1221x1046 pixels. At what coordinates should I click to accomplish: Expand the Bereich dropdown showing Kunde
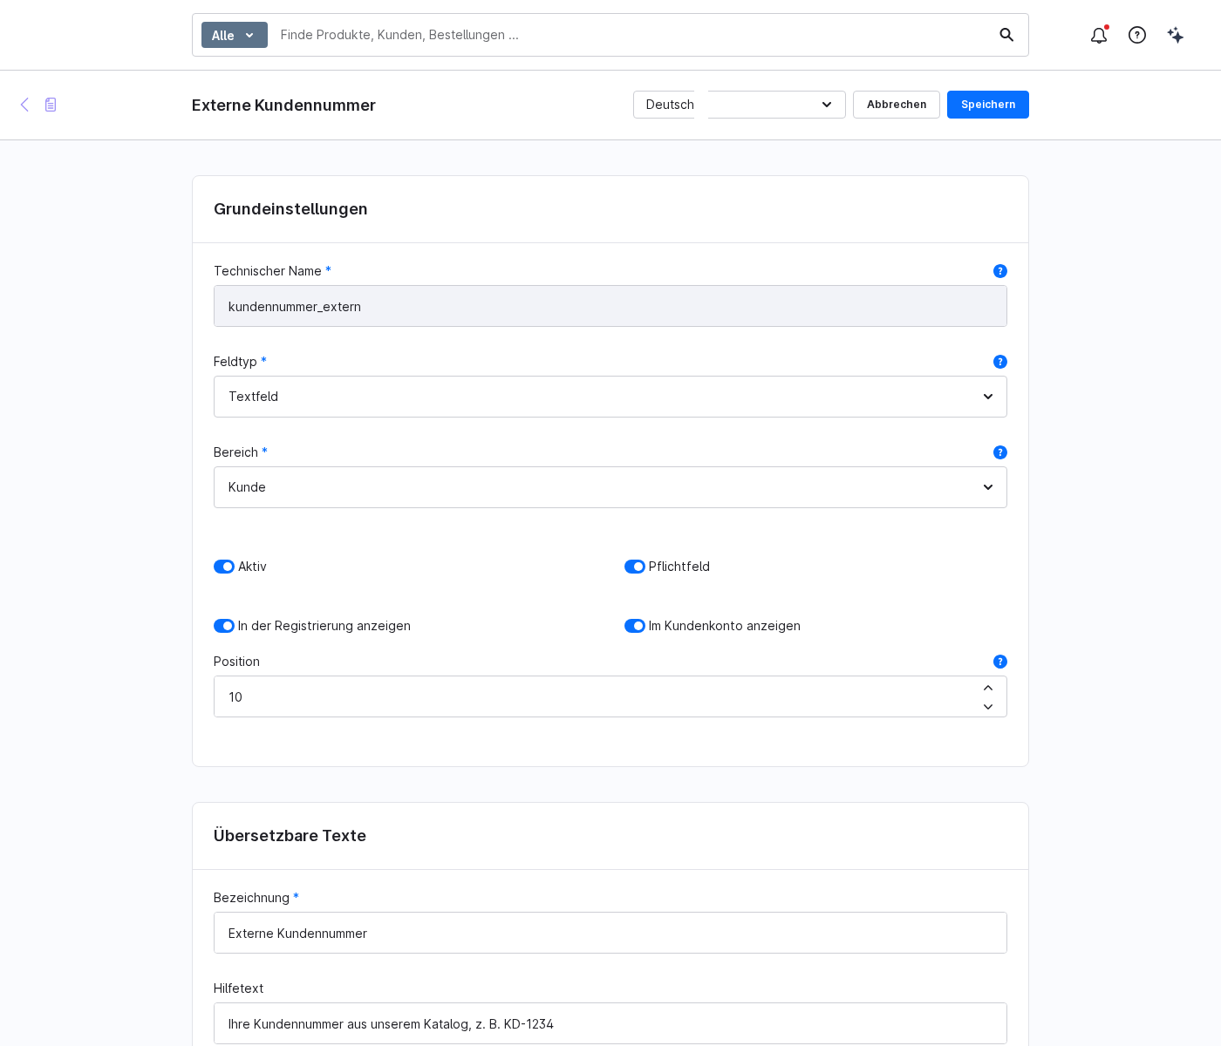[x=610, y=487]
